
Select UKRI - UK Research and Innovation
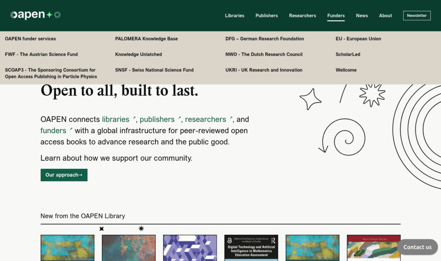point(264,70)
